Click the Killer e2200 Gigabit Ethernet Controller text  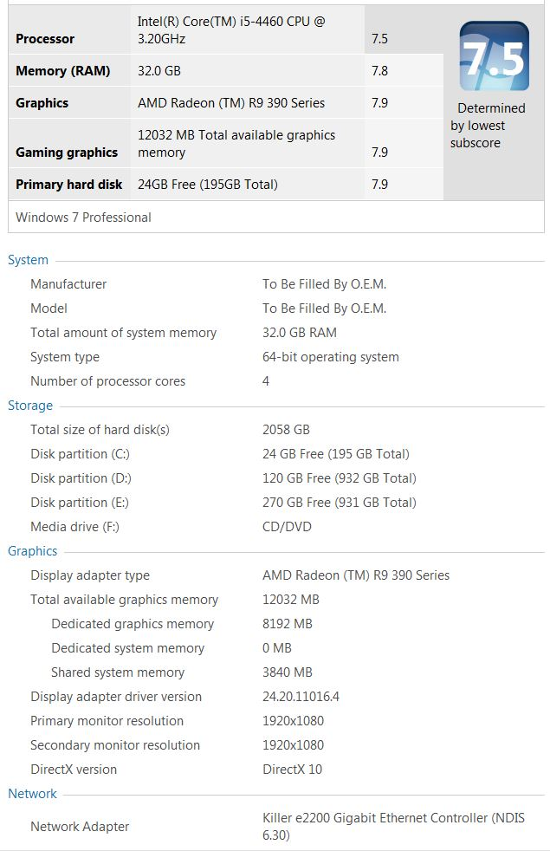click(x=393, y=818)
